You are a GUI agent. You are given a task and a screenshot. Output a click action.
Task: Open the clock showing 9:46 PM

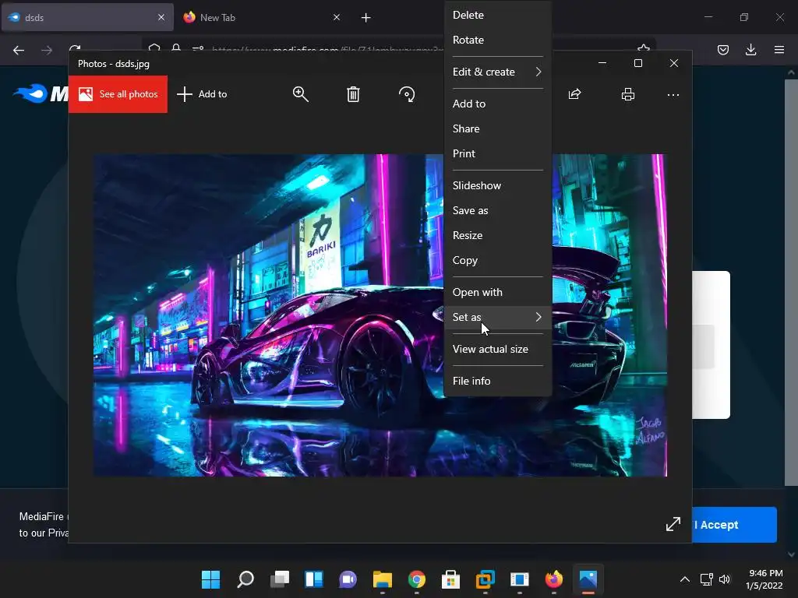pyautogui.click(x=764, y=579)
